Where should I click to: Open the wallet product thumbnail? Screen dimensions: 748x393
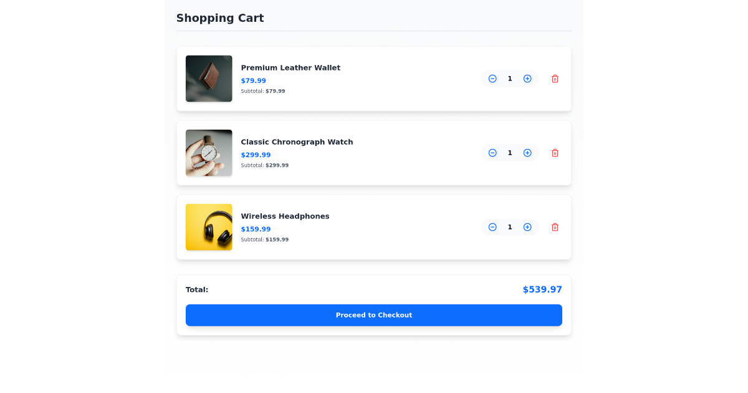pos(209,79)
